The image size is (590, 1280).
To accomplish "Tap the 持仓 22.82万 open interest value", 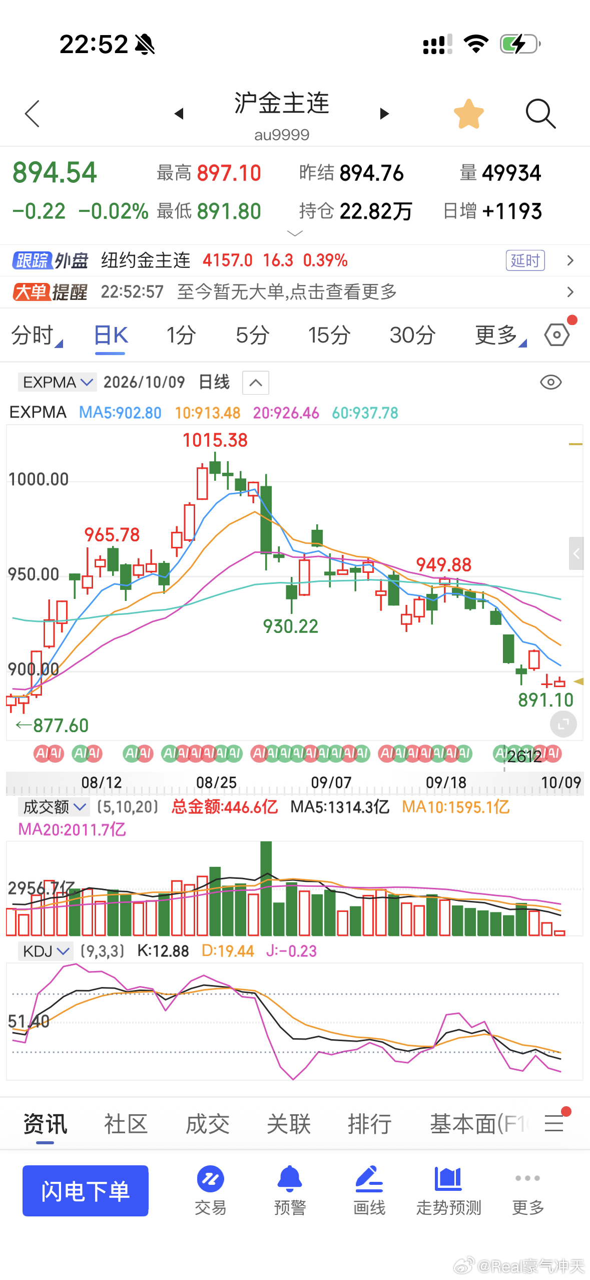I will (x=355, y=211).
